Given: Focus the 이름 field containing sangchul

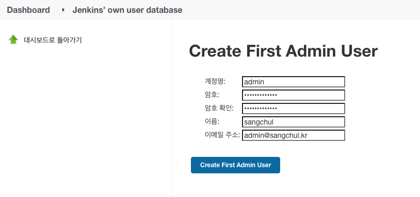Looking at the screenshot, I should pos(293,122).
